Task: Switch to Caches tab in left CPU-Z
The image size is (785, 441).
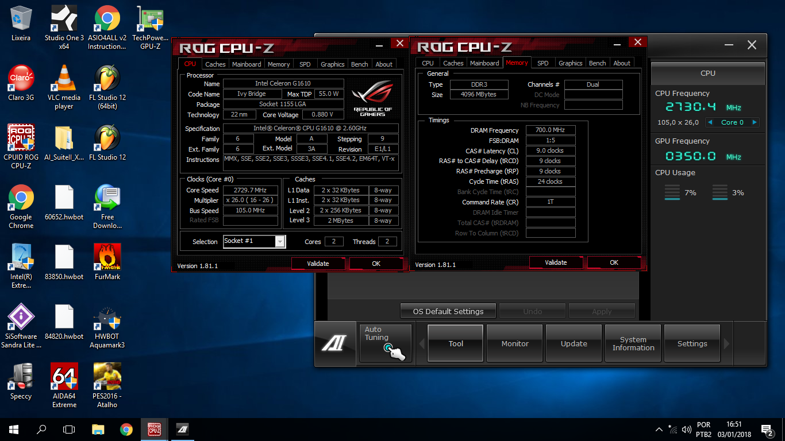Action: 216,64
